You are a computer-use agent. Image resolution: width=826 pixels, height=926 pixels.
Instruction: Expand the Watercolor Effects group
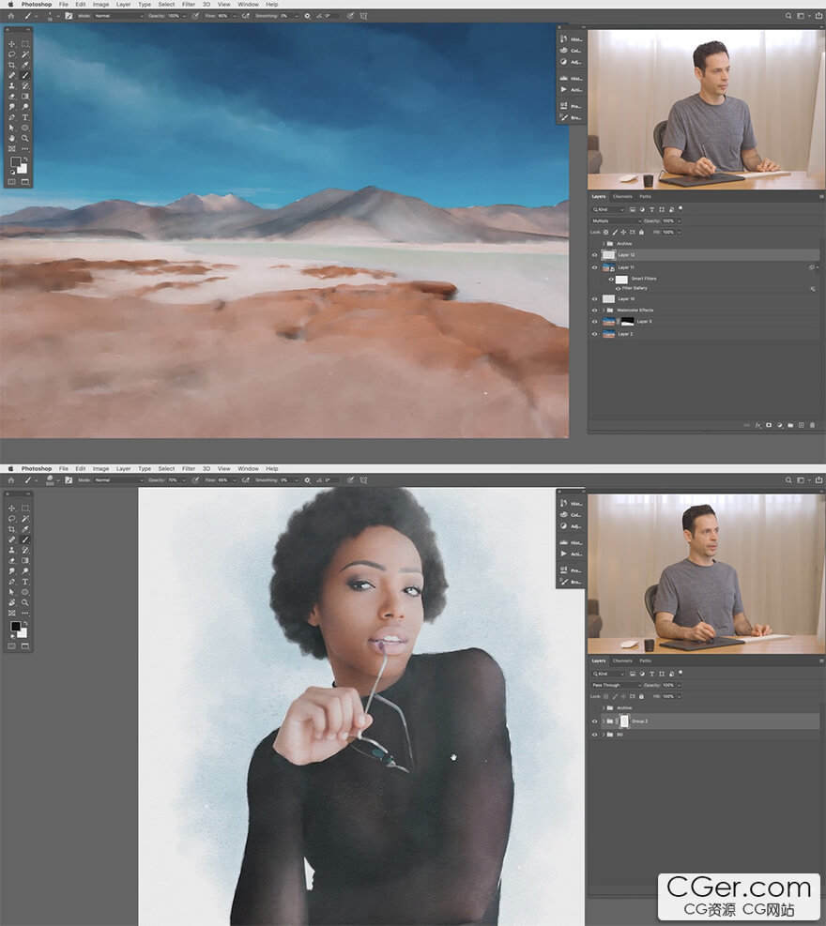click(604, 310)
